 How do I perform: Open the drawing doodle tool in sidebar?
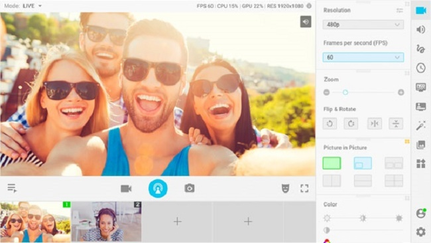point(421,48)
